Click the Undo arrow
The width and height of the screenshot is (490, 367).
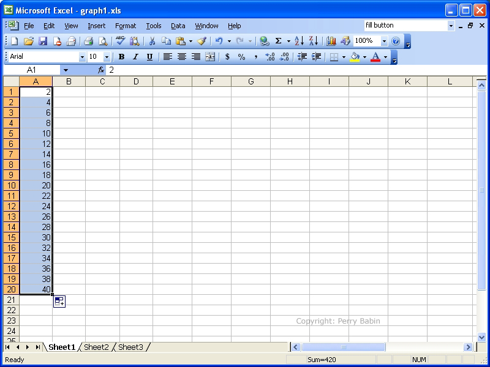[x=219, y=41]
